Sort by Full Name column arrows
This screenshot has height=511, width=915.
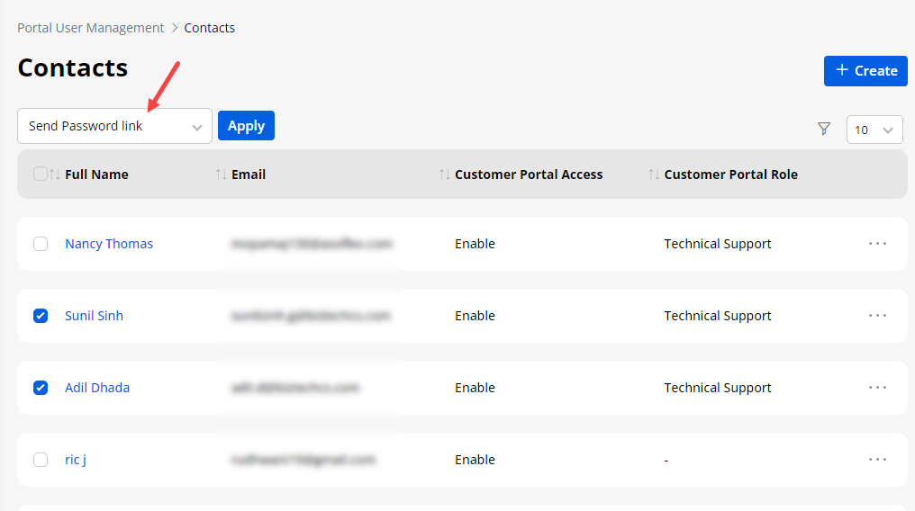55,175
